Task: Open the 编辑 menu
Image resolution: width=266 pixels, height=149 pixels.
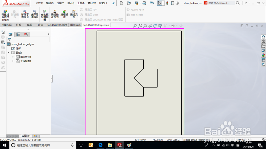Action: pyautogui.click(x=50, y=3)
